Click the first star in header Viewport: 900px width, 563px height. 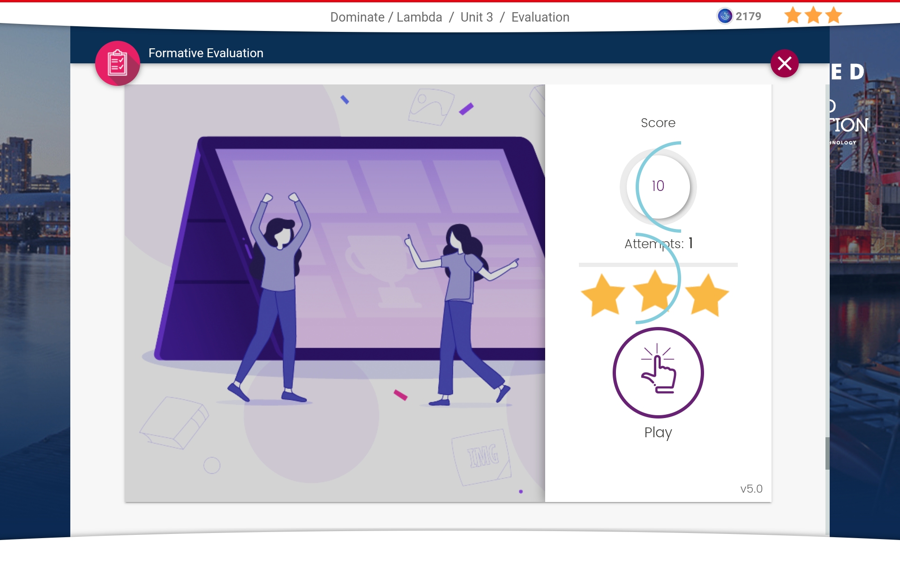click(x=793, y=15)
